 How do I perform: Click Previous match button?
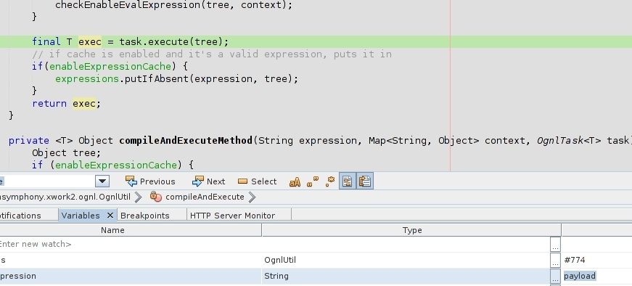[x=150, y=181]
